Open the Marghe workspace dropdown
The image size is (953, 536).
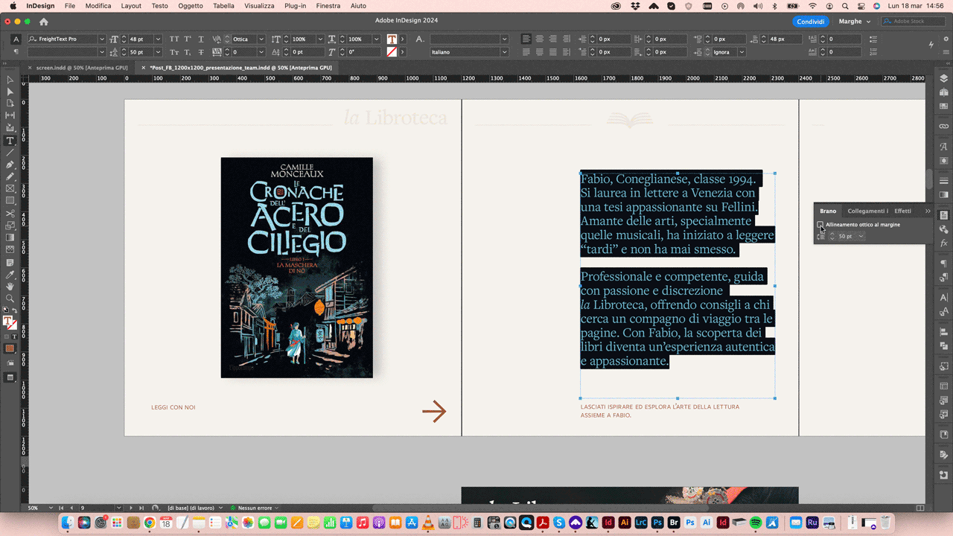point(854,22)
